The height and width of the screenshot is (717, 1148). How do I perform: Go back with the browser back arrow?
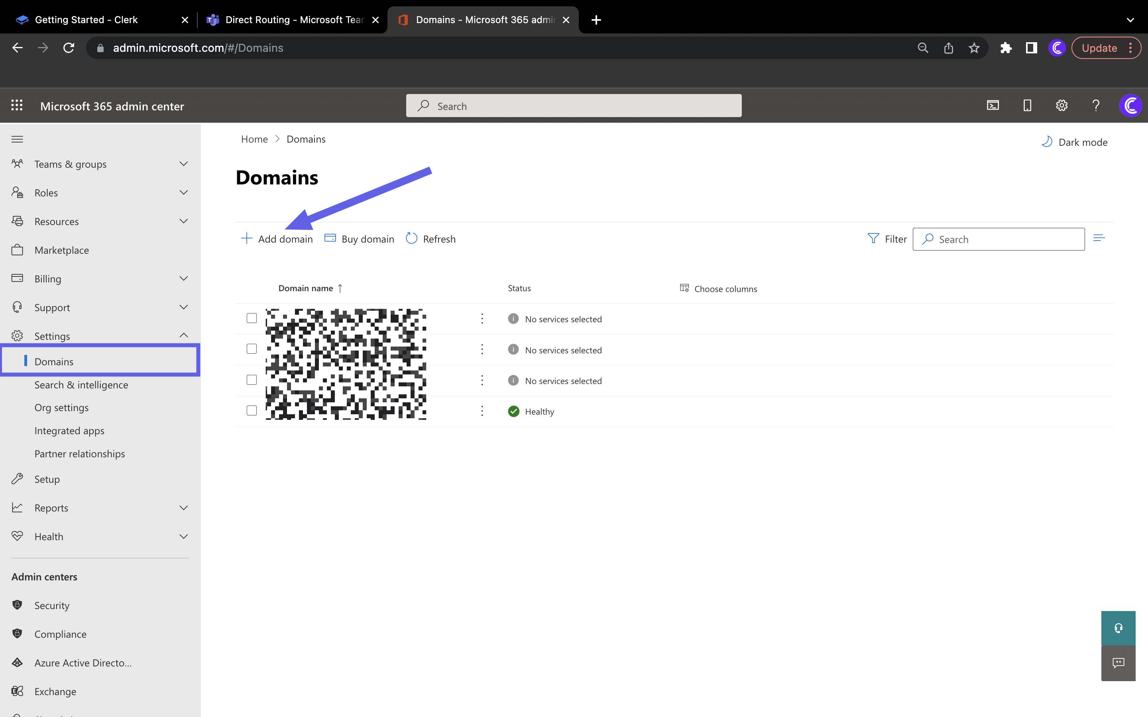(18, 48)
